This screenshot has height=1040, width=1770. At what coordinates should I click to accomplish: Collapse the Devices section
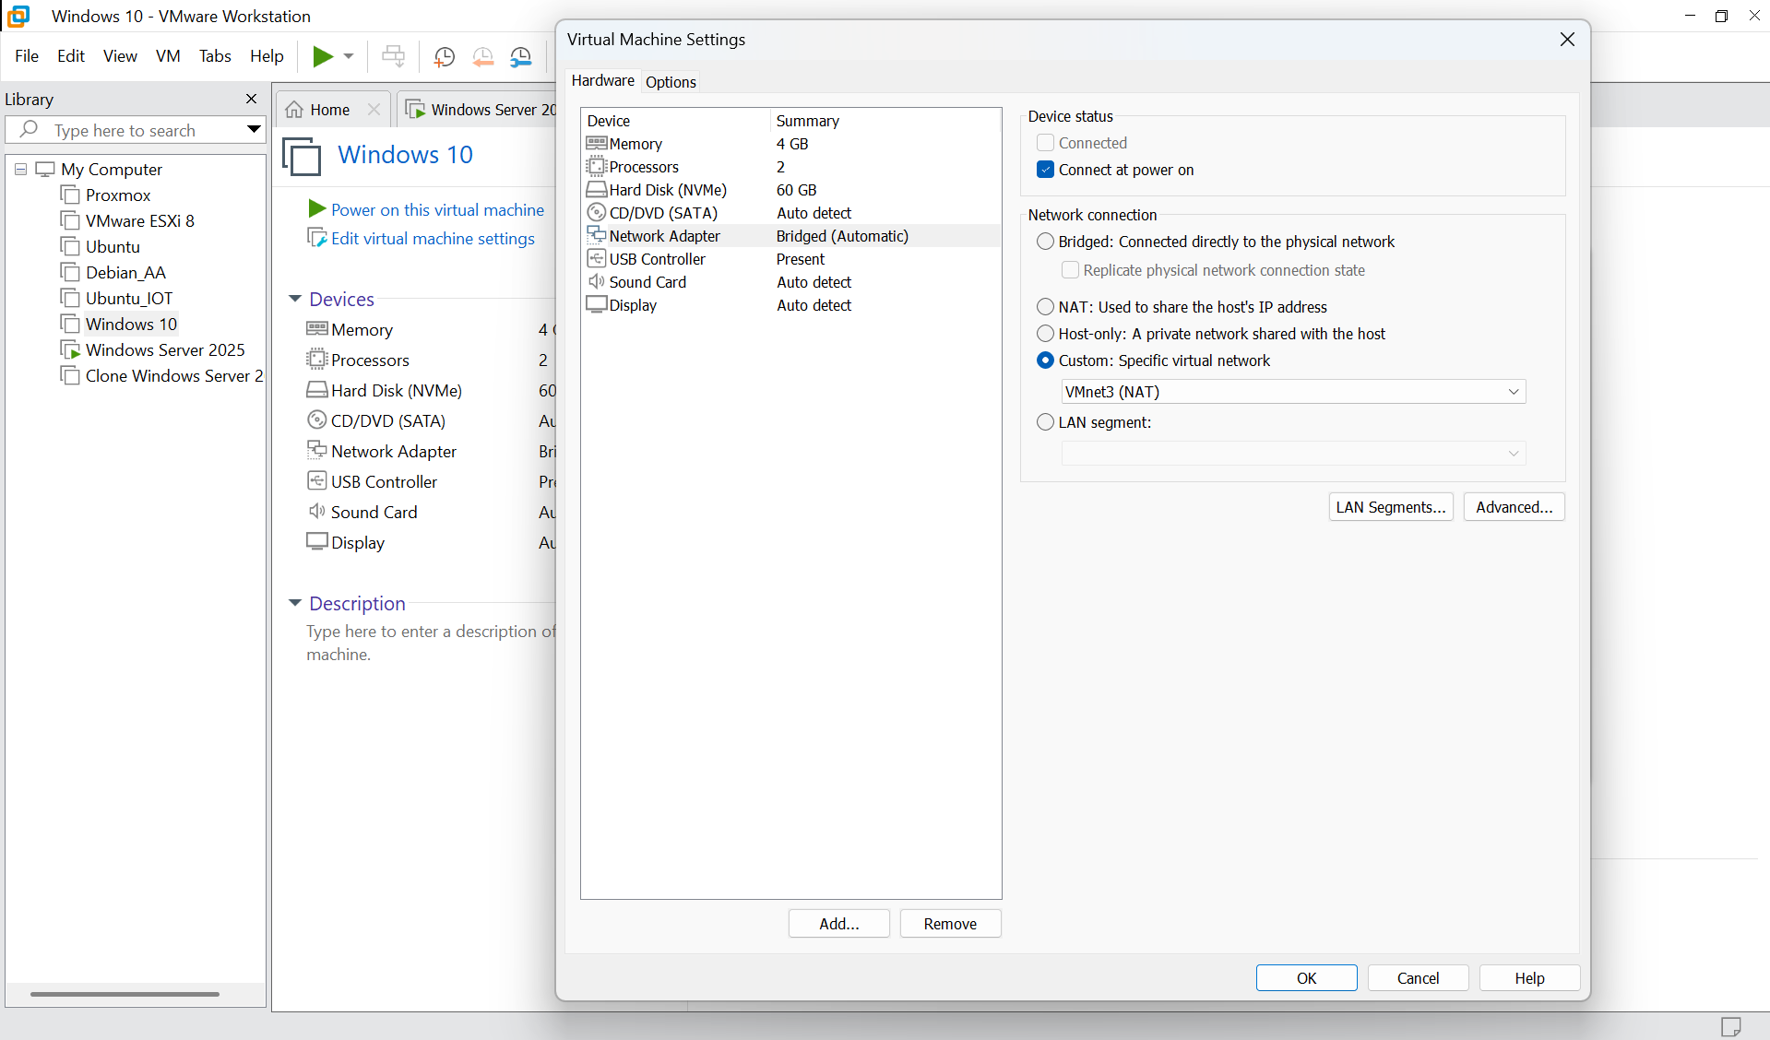tap(295, 299)
